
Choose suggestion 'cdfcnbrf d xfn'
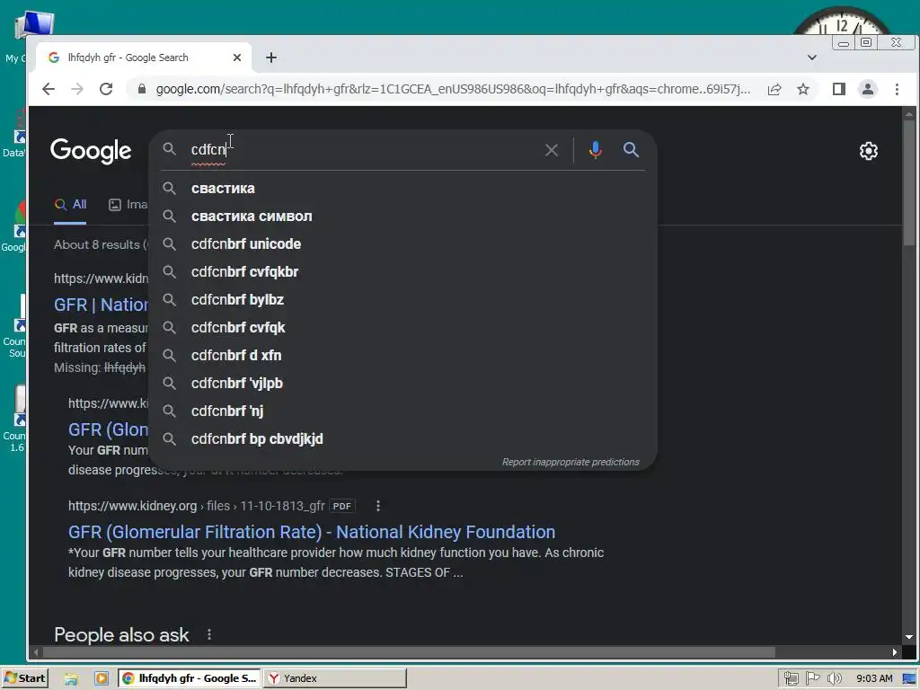(x=403, y=356)
